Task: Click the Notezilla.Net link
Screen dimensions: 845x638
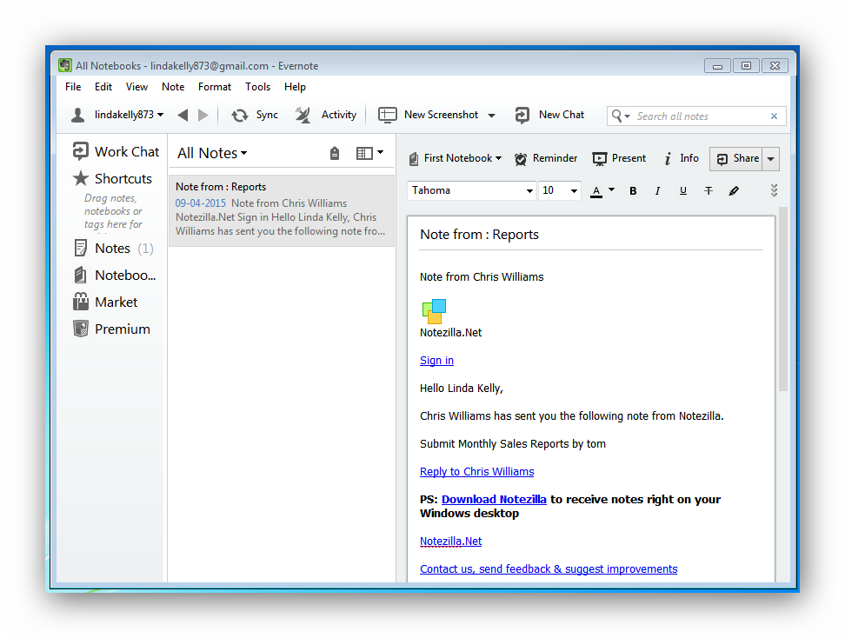Action: click(450, 541)
